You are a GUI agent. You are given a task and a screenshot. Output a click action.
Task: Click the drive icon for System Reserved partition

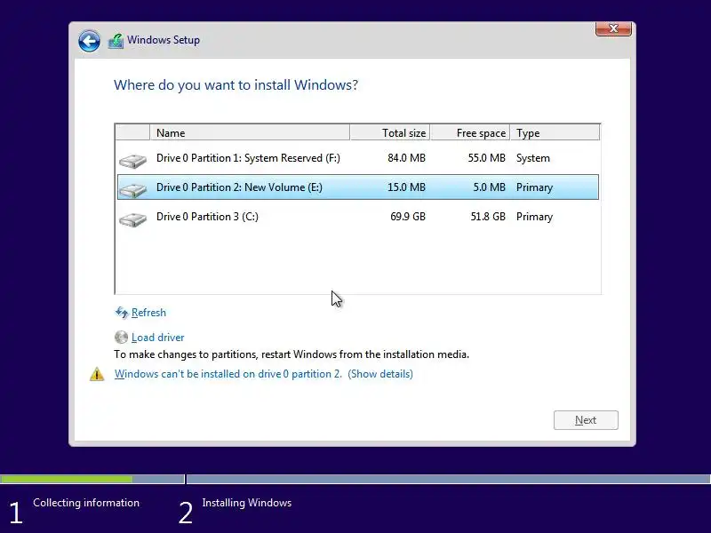[x=132, y=161]
